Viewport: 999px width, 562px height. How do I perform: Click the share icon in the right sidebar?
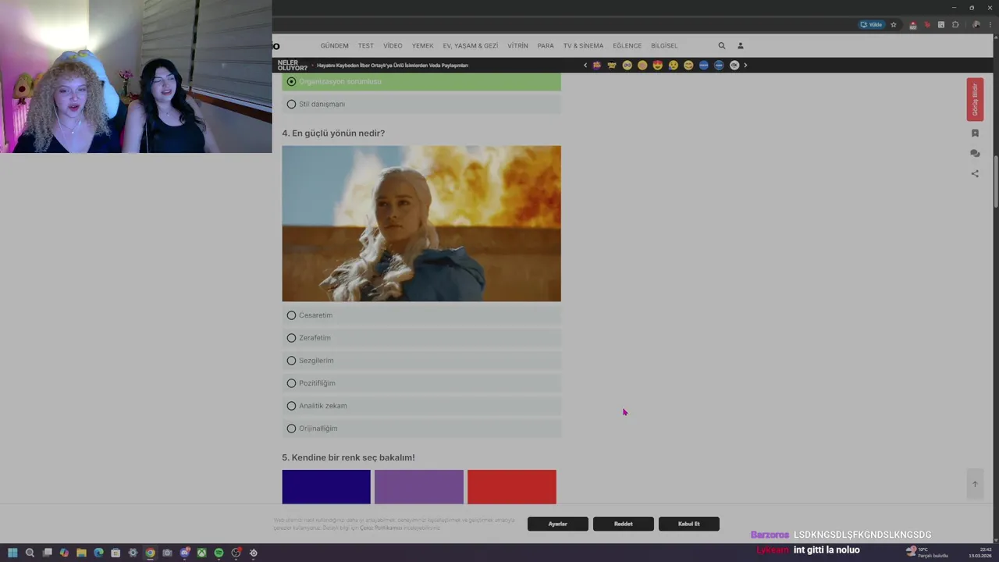coord(975,174)
